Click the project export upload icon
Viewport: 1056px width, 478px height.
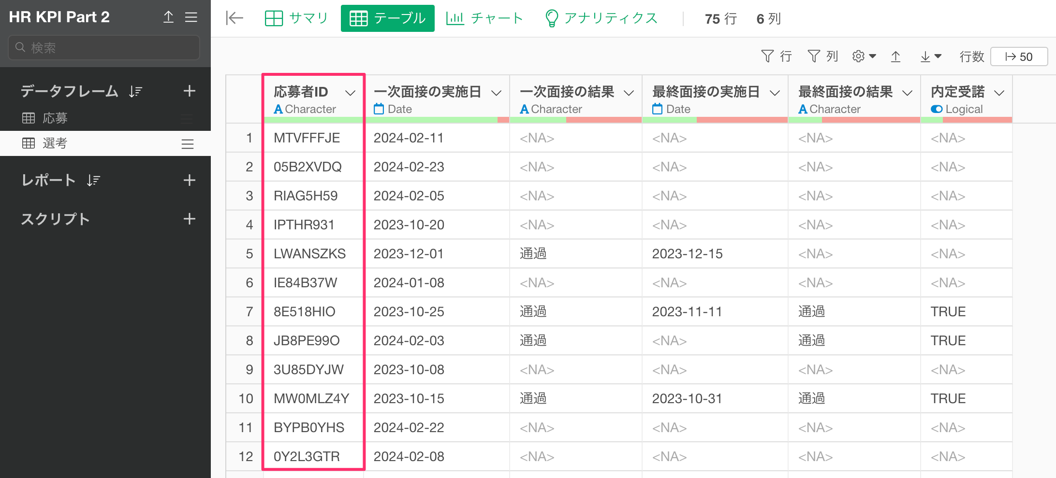click(x=168, y=17)
